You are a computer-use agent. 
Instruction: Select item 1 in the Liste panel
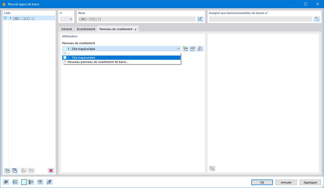[x=29, y=18]
